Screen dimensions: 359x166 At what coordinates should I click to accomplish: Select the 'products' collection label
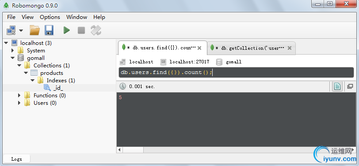point(52,73)
